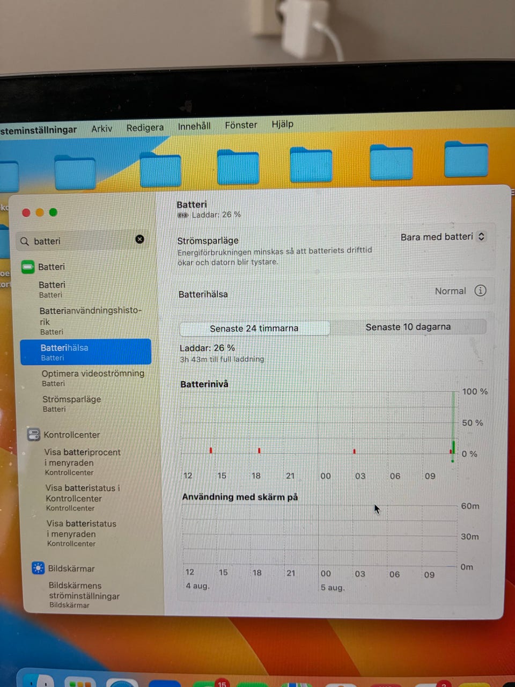Viewport: 515px width, 687px height.
Task: Click the 5 aug. date label
Action: click(333, 587)
